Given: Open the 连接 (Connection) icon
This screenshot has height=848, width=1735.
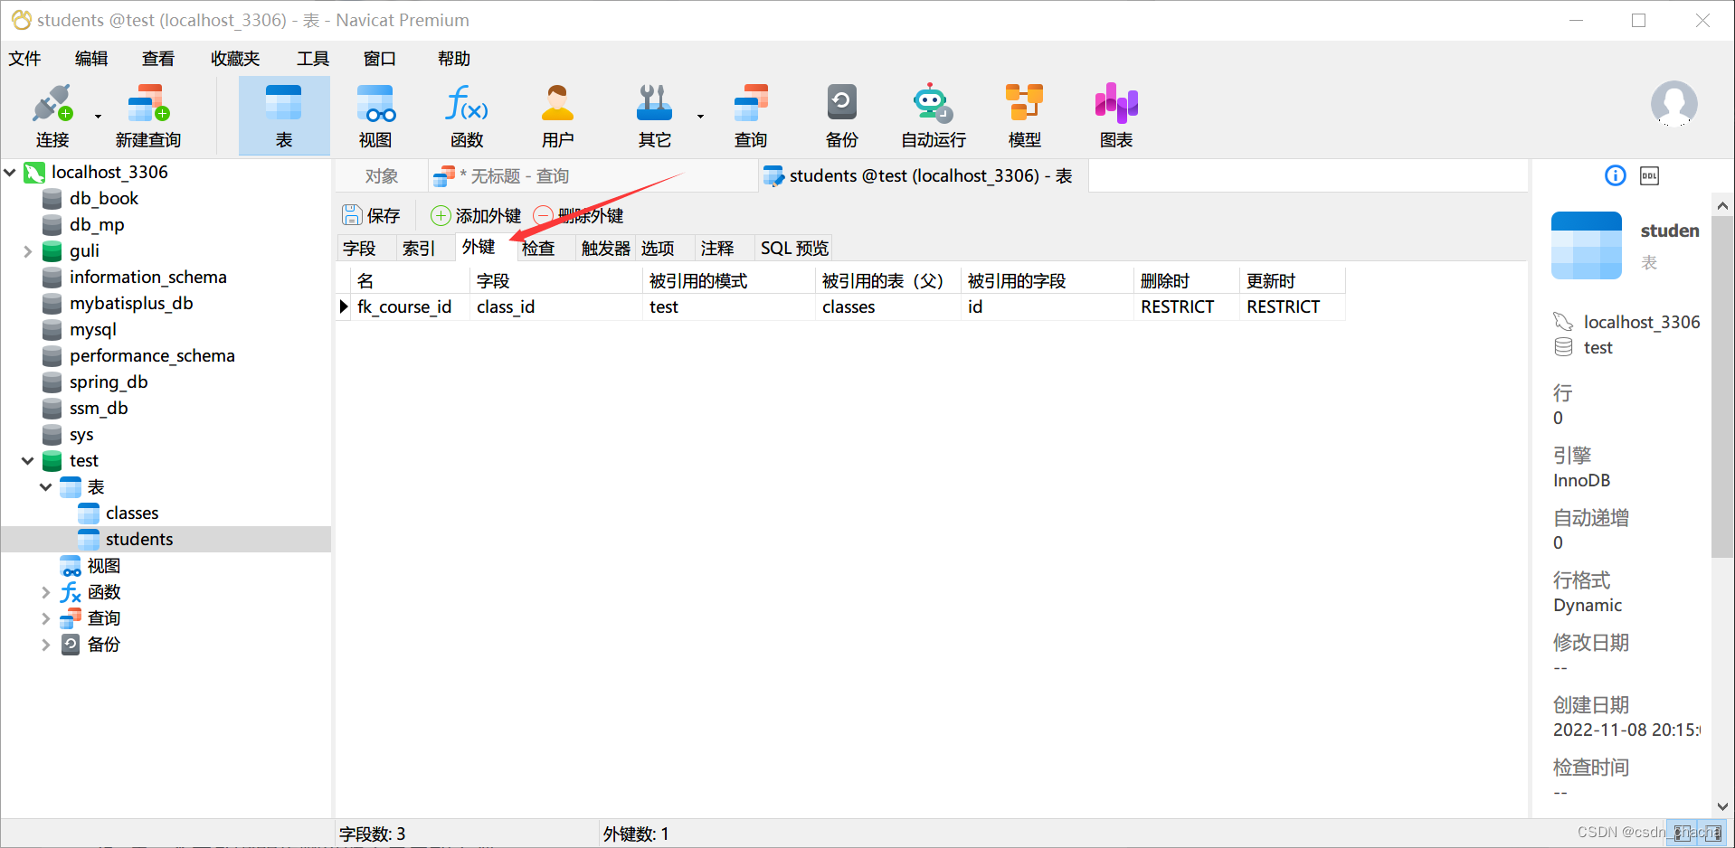Looking at the screenshot, I should (52, 113).
